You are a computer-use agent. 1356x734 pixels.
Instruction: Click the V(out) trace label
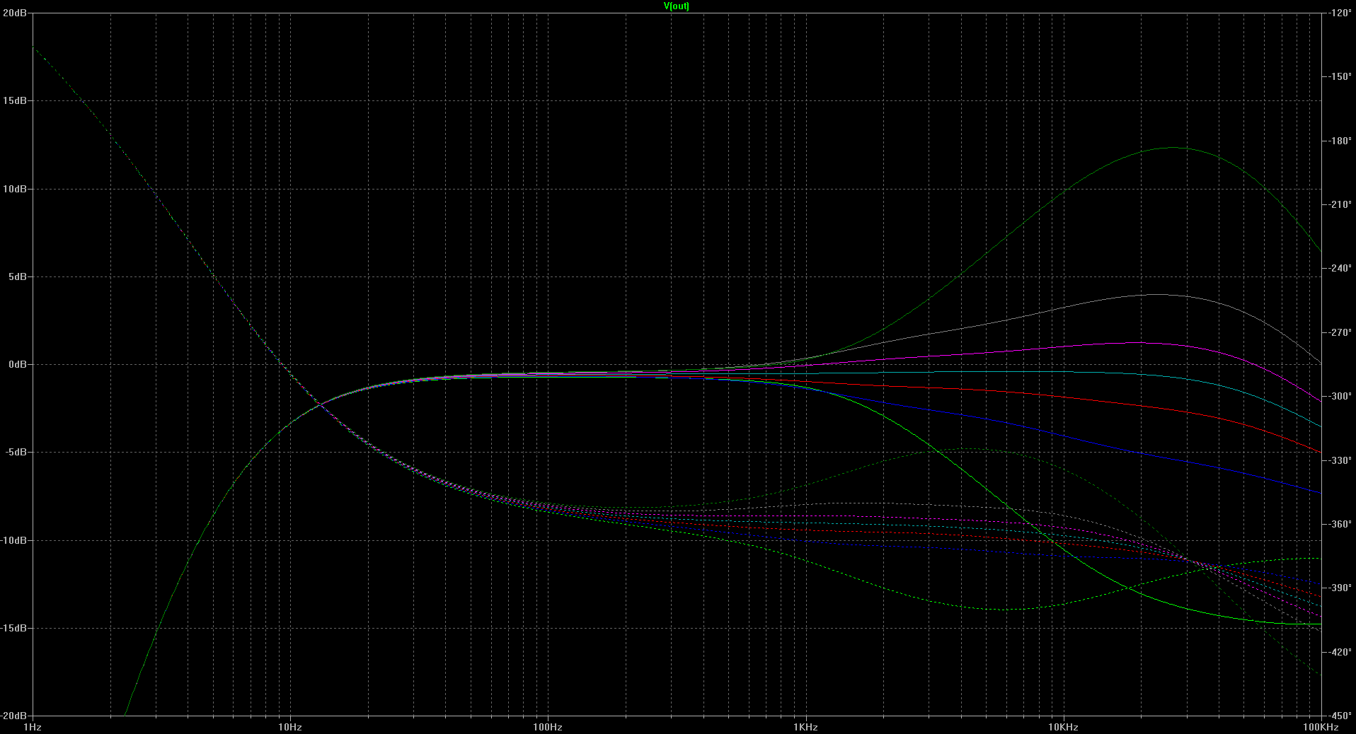point(676,6)
